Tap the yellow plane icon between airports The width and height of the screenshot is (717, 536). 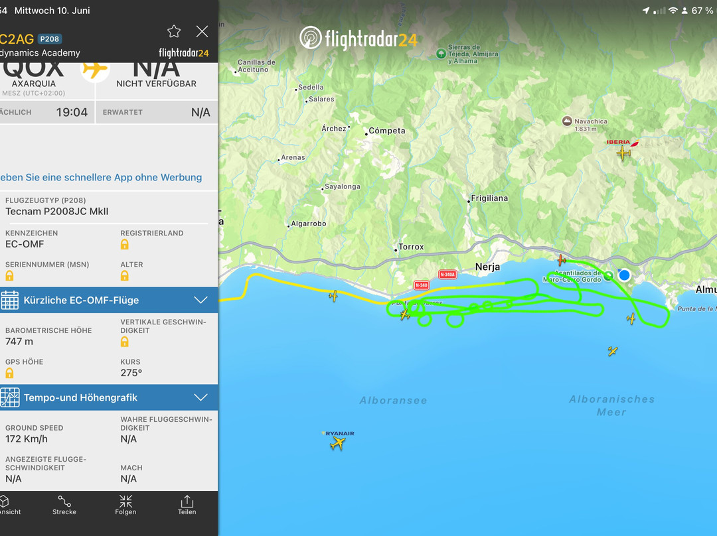[x=95, y=70]
